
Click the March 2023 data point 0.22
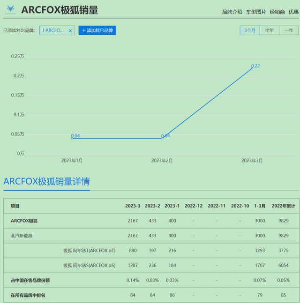point(252,68)
